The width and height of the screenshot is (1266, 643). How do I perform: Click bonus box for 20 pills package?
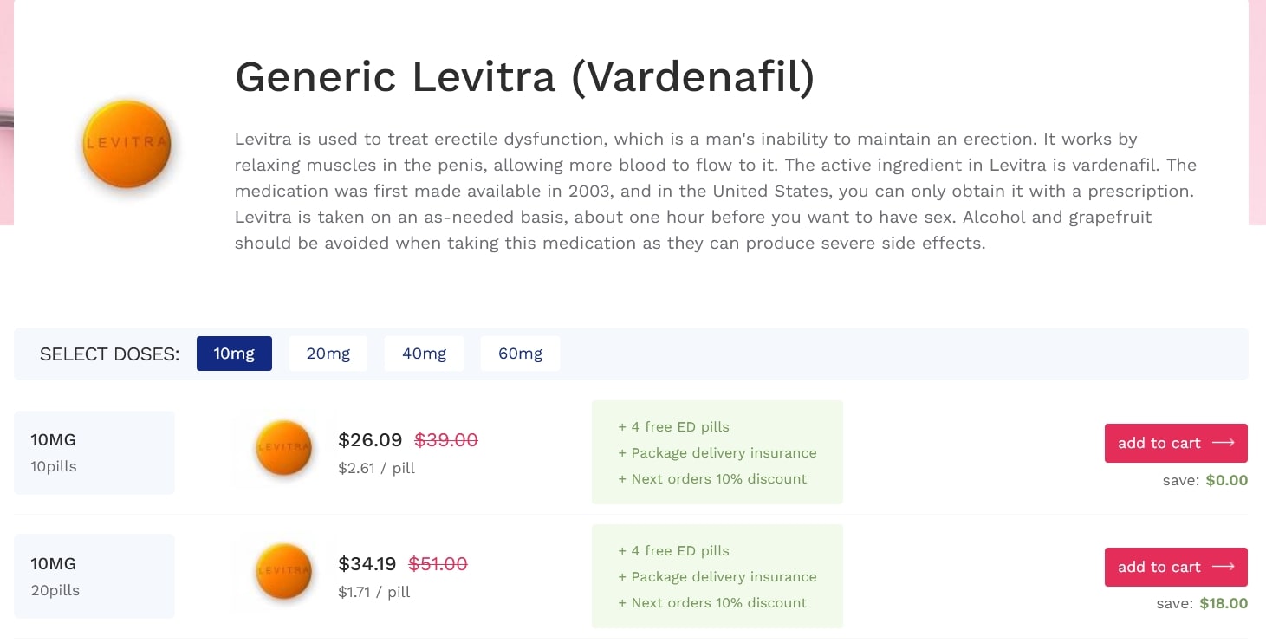[x=717, y=576]
